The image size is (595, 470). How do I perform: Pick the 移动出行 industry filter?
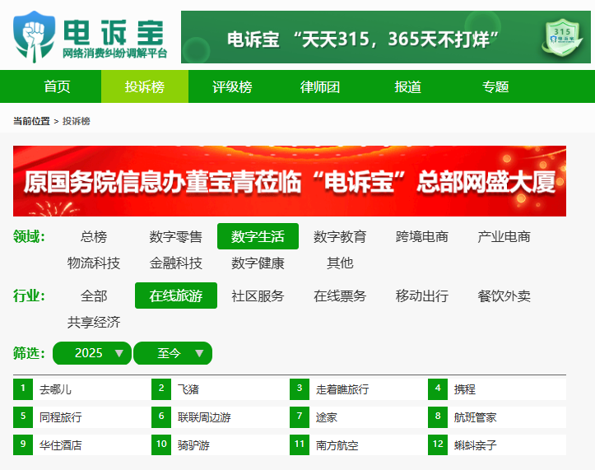coord(421,295)
